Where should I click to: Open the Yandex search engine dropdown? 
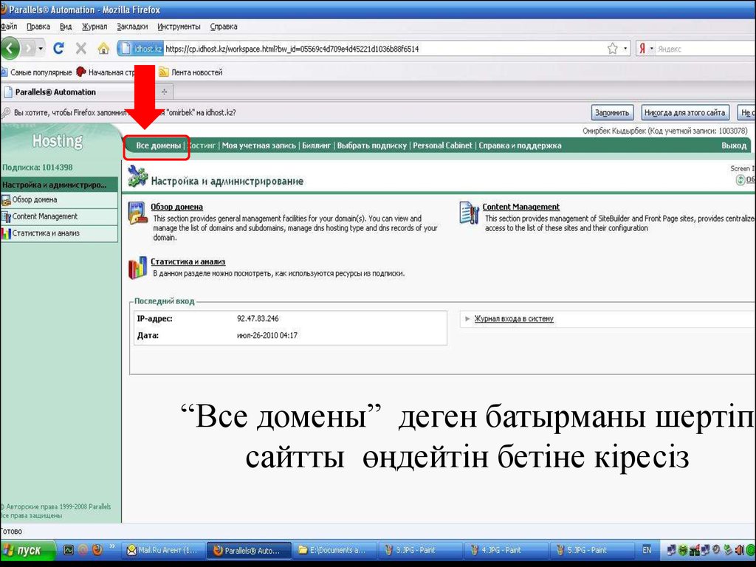pyautogui.click(x=650, y=49)
